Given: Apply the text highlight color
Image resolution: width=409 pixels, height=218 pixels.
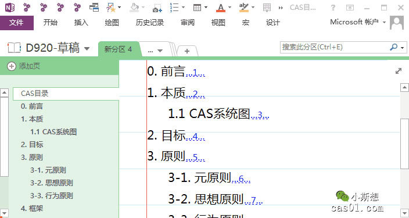Looking at the screenshot, I should pyautogui.click(x=244, y=8).
